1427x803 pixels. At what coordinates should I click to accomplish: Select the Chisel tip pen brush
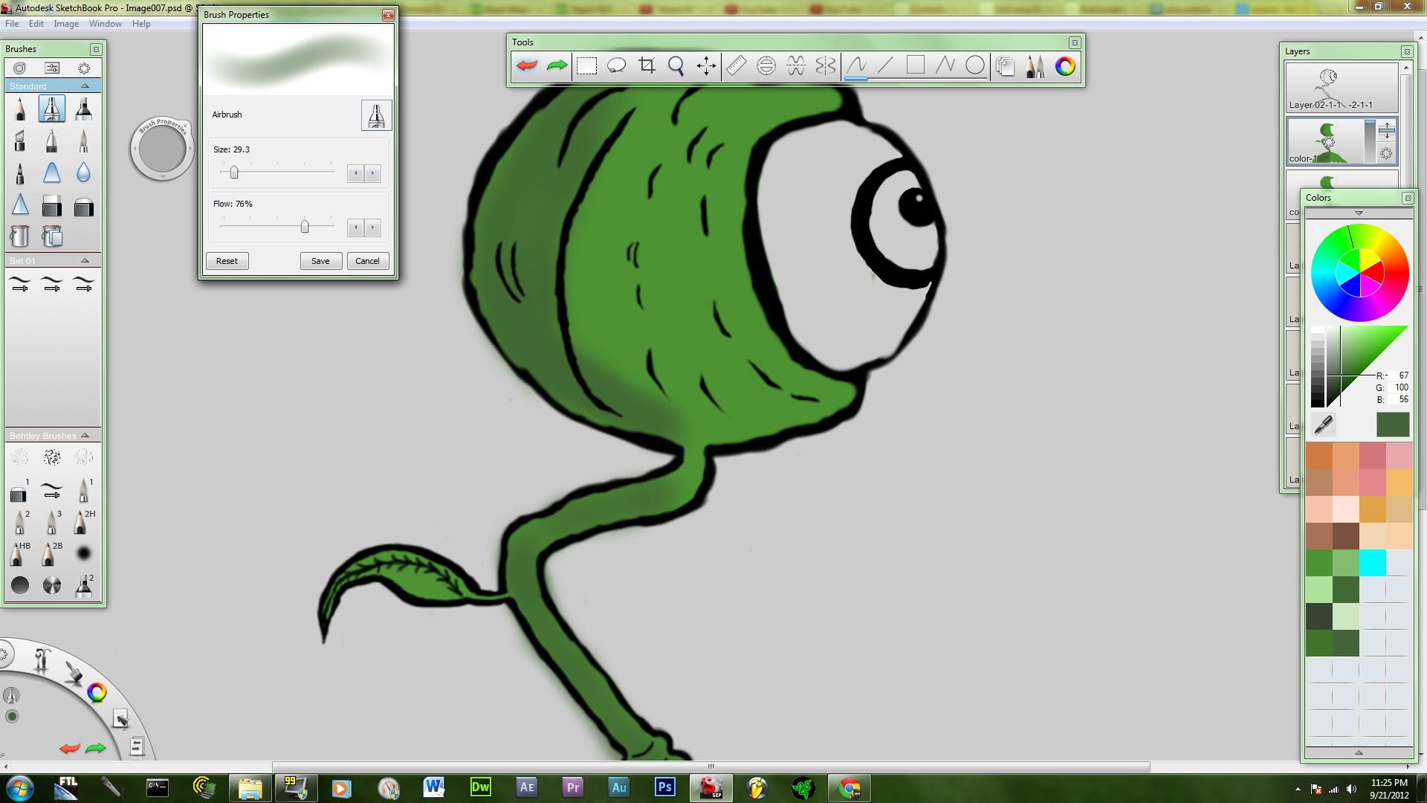pos(20,141)
